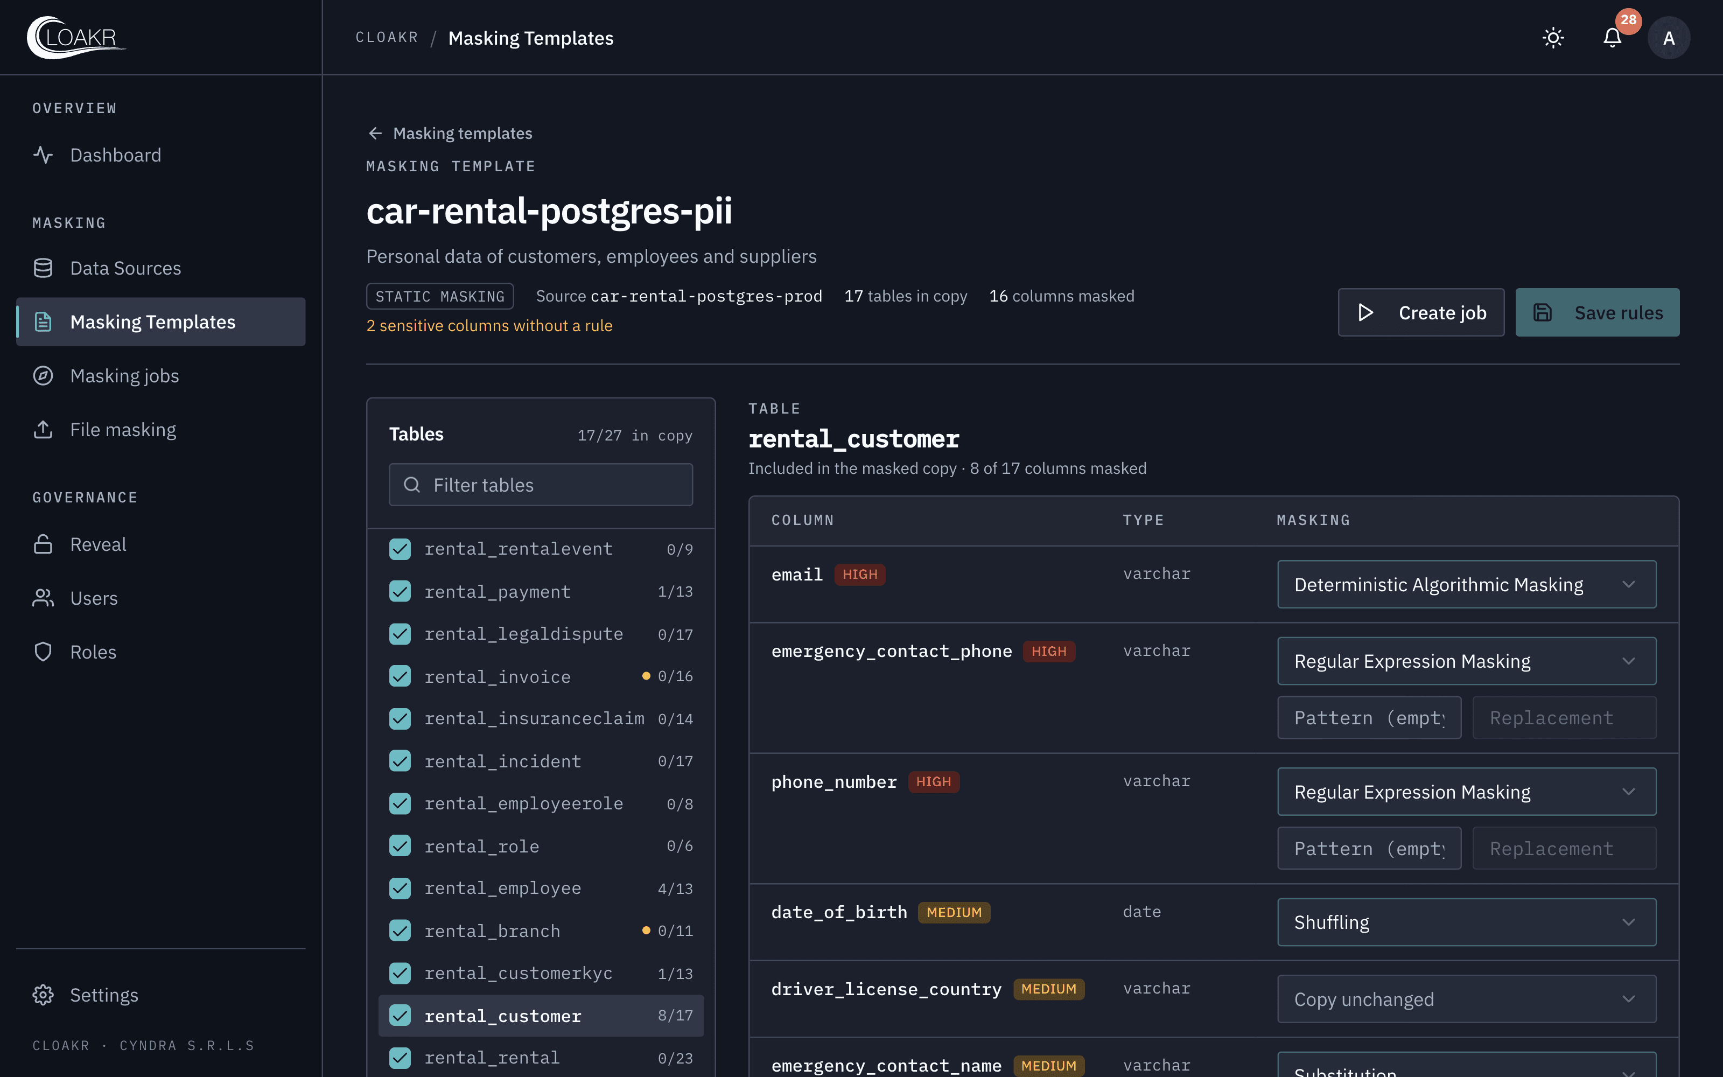Open driver_license_country Copy unchanged dropdown
Image resolution: width=1723 pixels, height=1077 pixels.
1467,999
